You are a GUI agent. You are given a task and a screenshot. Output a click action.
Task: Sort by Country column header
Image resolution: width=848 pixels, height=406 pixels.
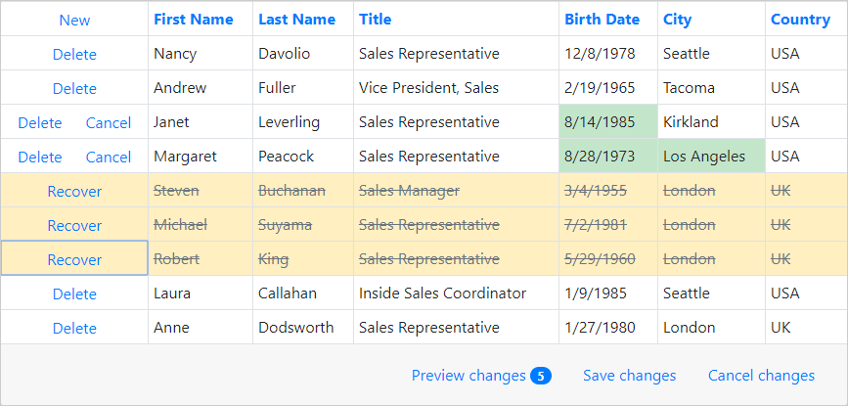(800, 20)
